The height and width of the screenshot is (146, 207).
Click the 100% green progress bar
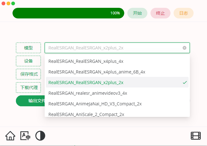[x=68, y=13]
